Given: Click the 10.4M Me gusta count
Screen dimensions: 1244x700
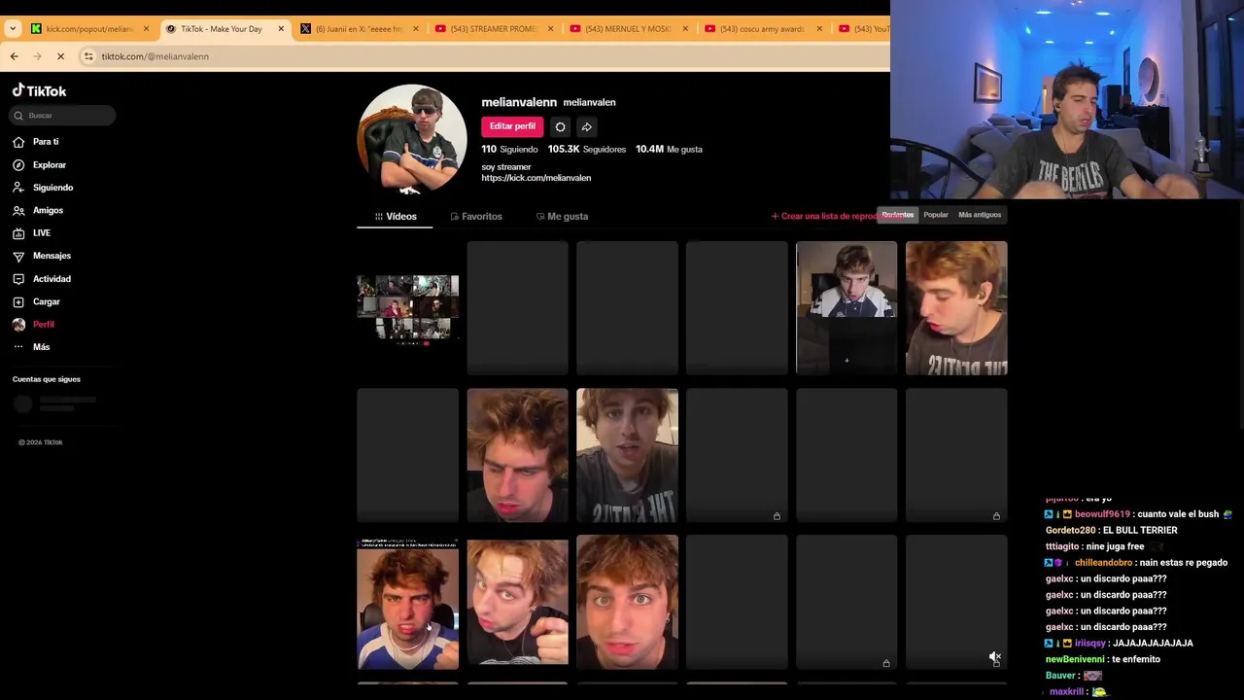Looking at the screenshot, I should [x=669, y=149].
